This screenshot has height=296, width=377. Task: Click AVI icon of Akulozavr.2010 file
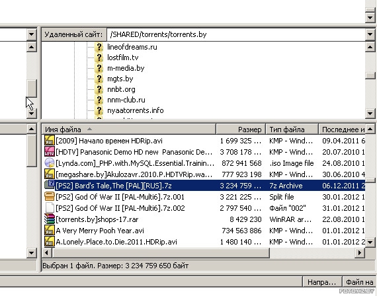(x=50, y=174)
